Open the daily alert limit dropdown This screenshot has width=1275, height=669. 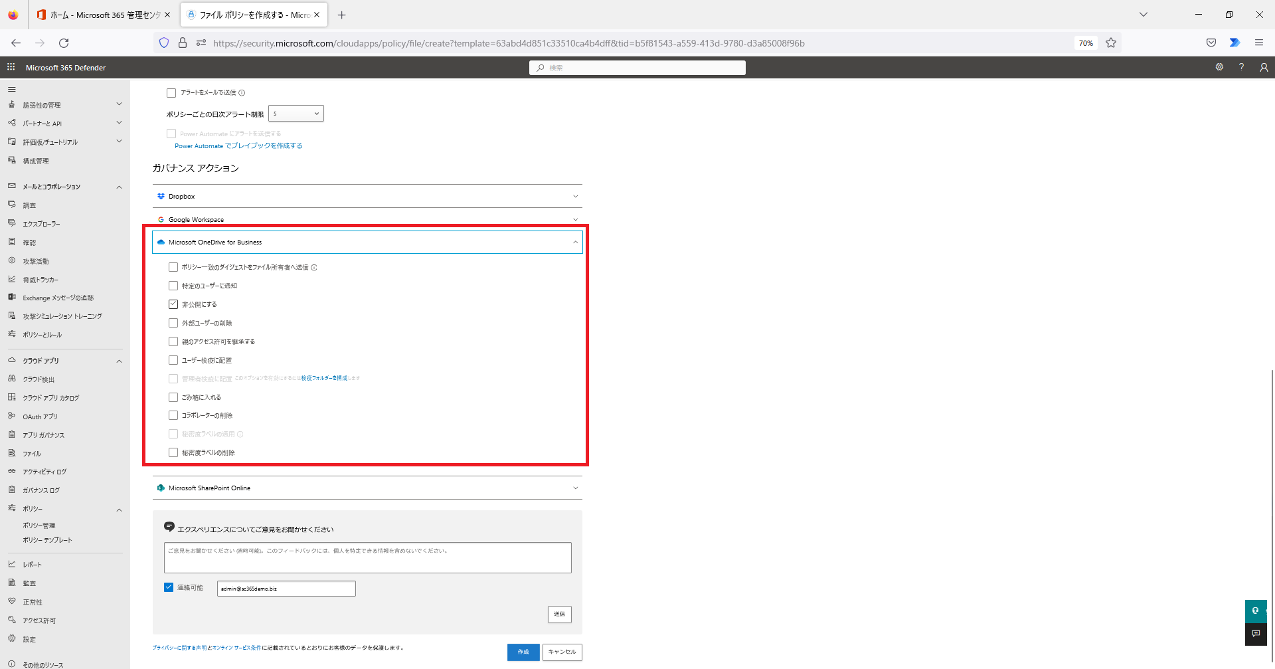click(296, 114)
